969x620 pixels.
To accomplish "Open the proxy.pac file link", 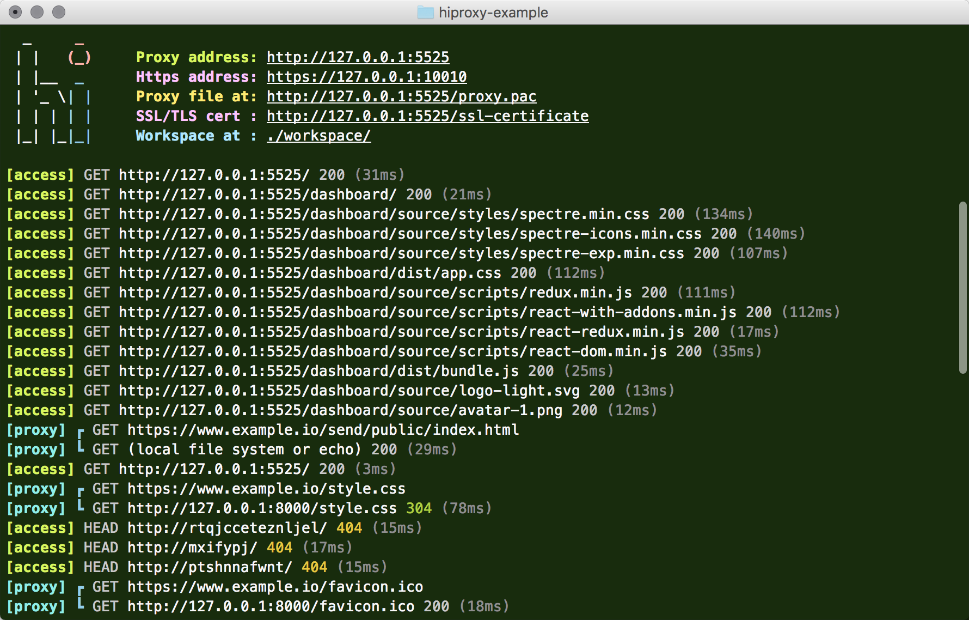I will pyautogui.click(x=401, y=96).
